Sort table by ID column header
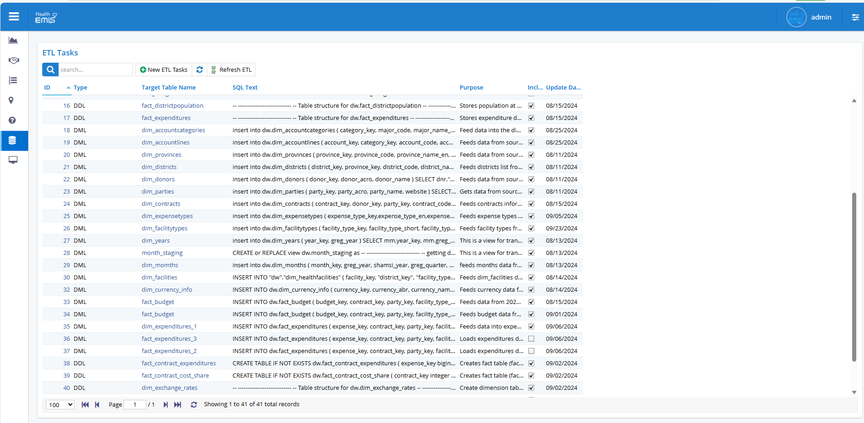864x423 pixels. pos(47,88)
